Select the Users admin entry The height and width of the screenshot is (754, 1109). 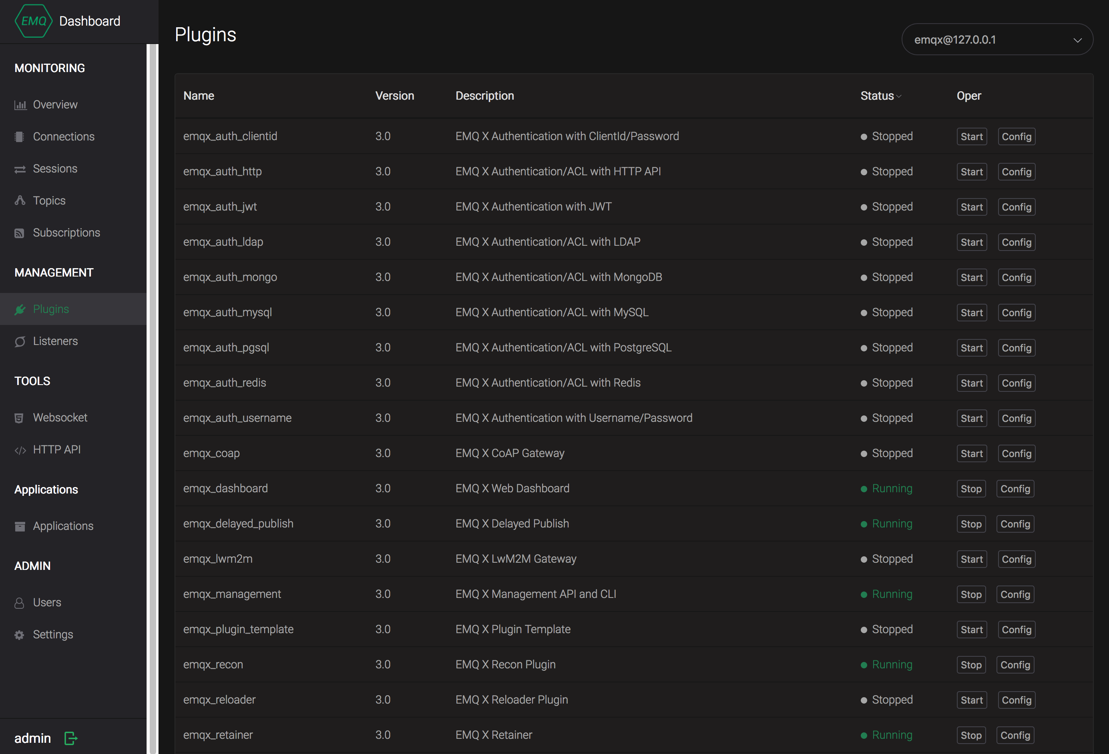coord(47,603)
